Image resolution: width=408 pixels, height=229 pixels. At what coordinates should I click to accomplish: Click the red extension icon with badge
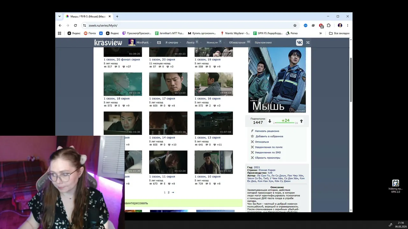click(321, 25)
